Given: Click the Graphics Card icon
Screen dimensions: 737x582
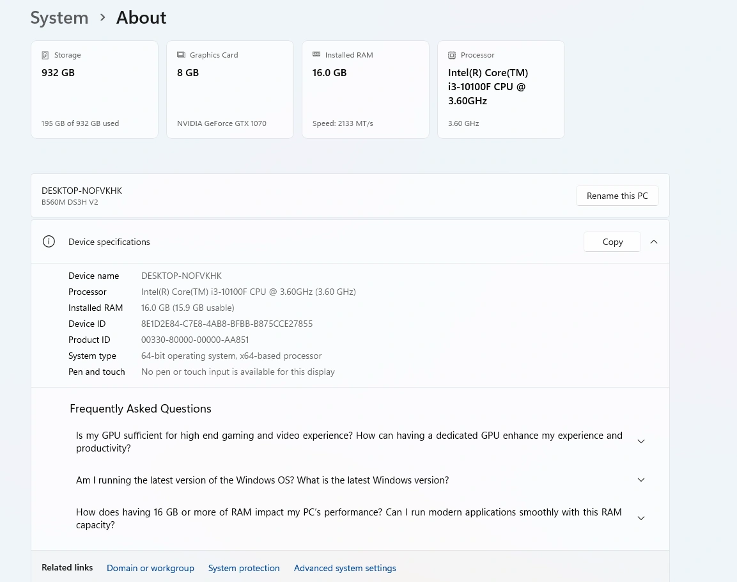Looking at the screenshot, I should point(181,56).
